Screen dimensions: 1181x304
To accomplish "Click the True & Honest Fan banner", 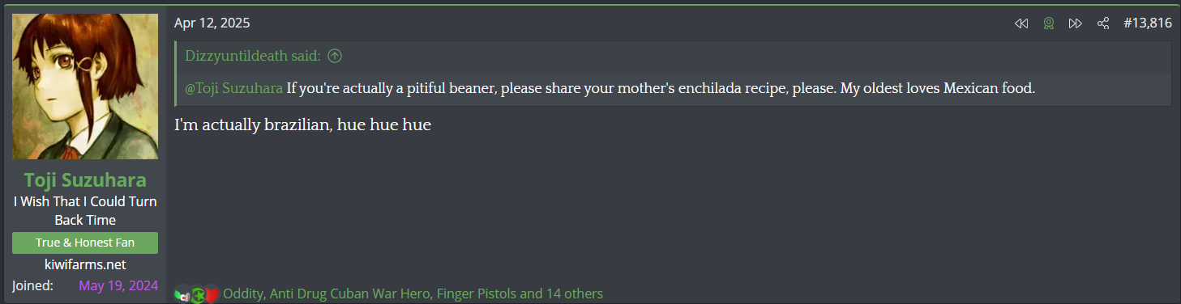I will (x=85, y=243).
